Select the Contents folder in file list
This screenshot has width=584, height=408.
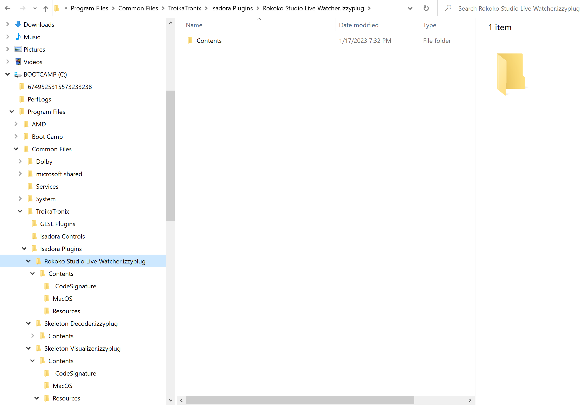click(x=209, y=41)
